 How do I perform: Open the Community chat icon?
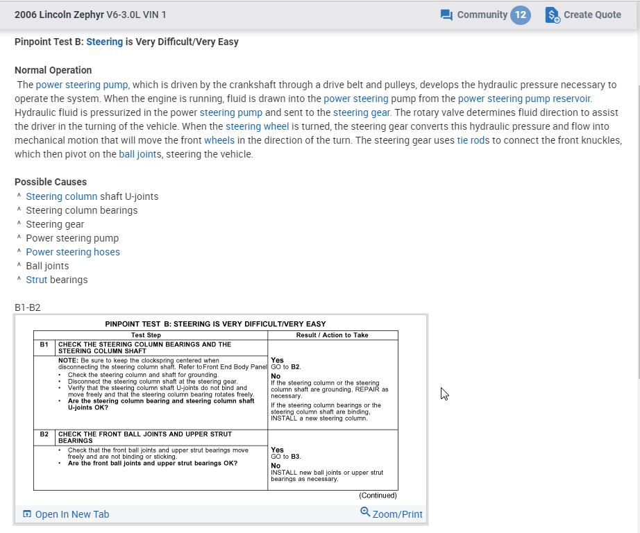point(446,15)
